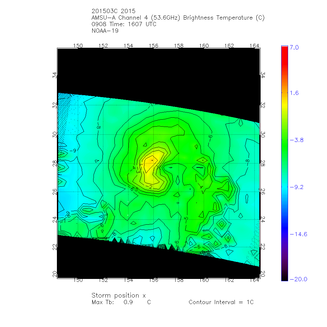
Task: Click the storm ID text "201503C 2015"
Action: click(113, 11)
